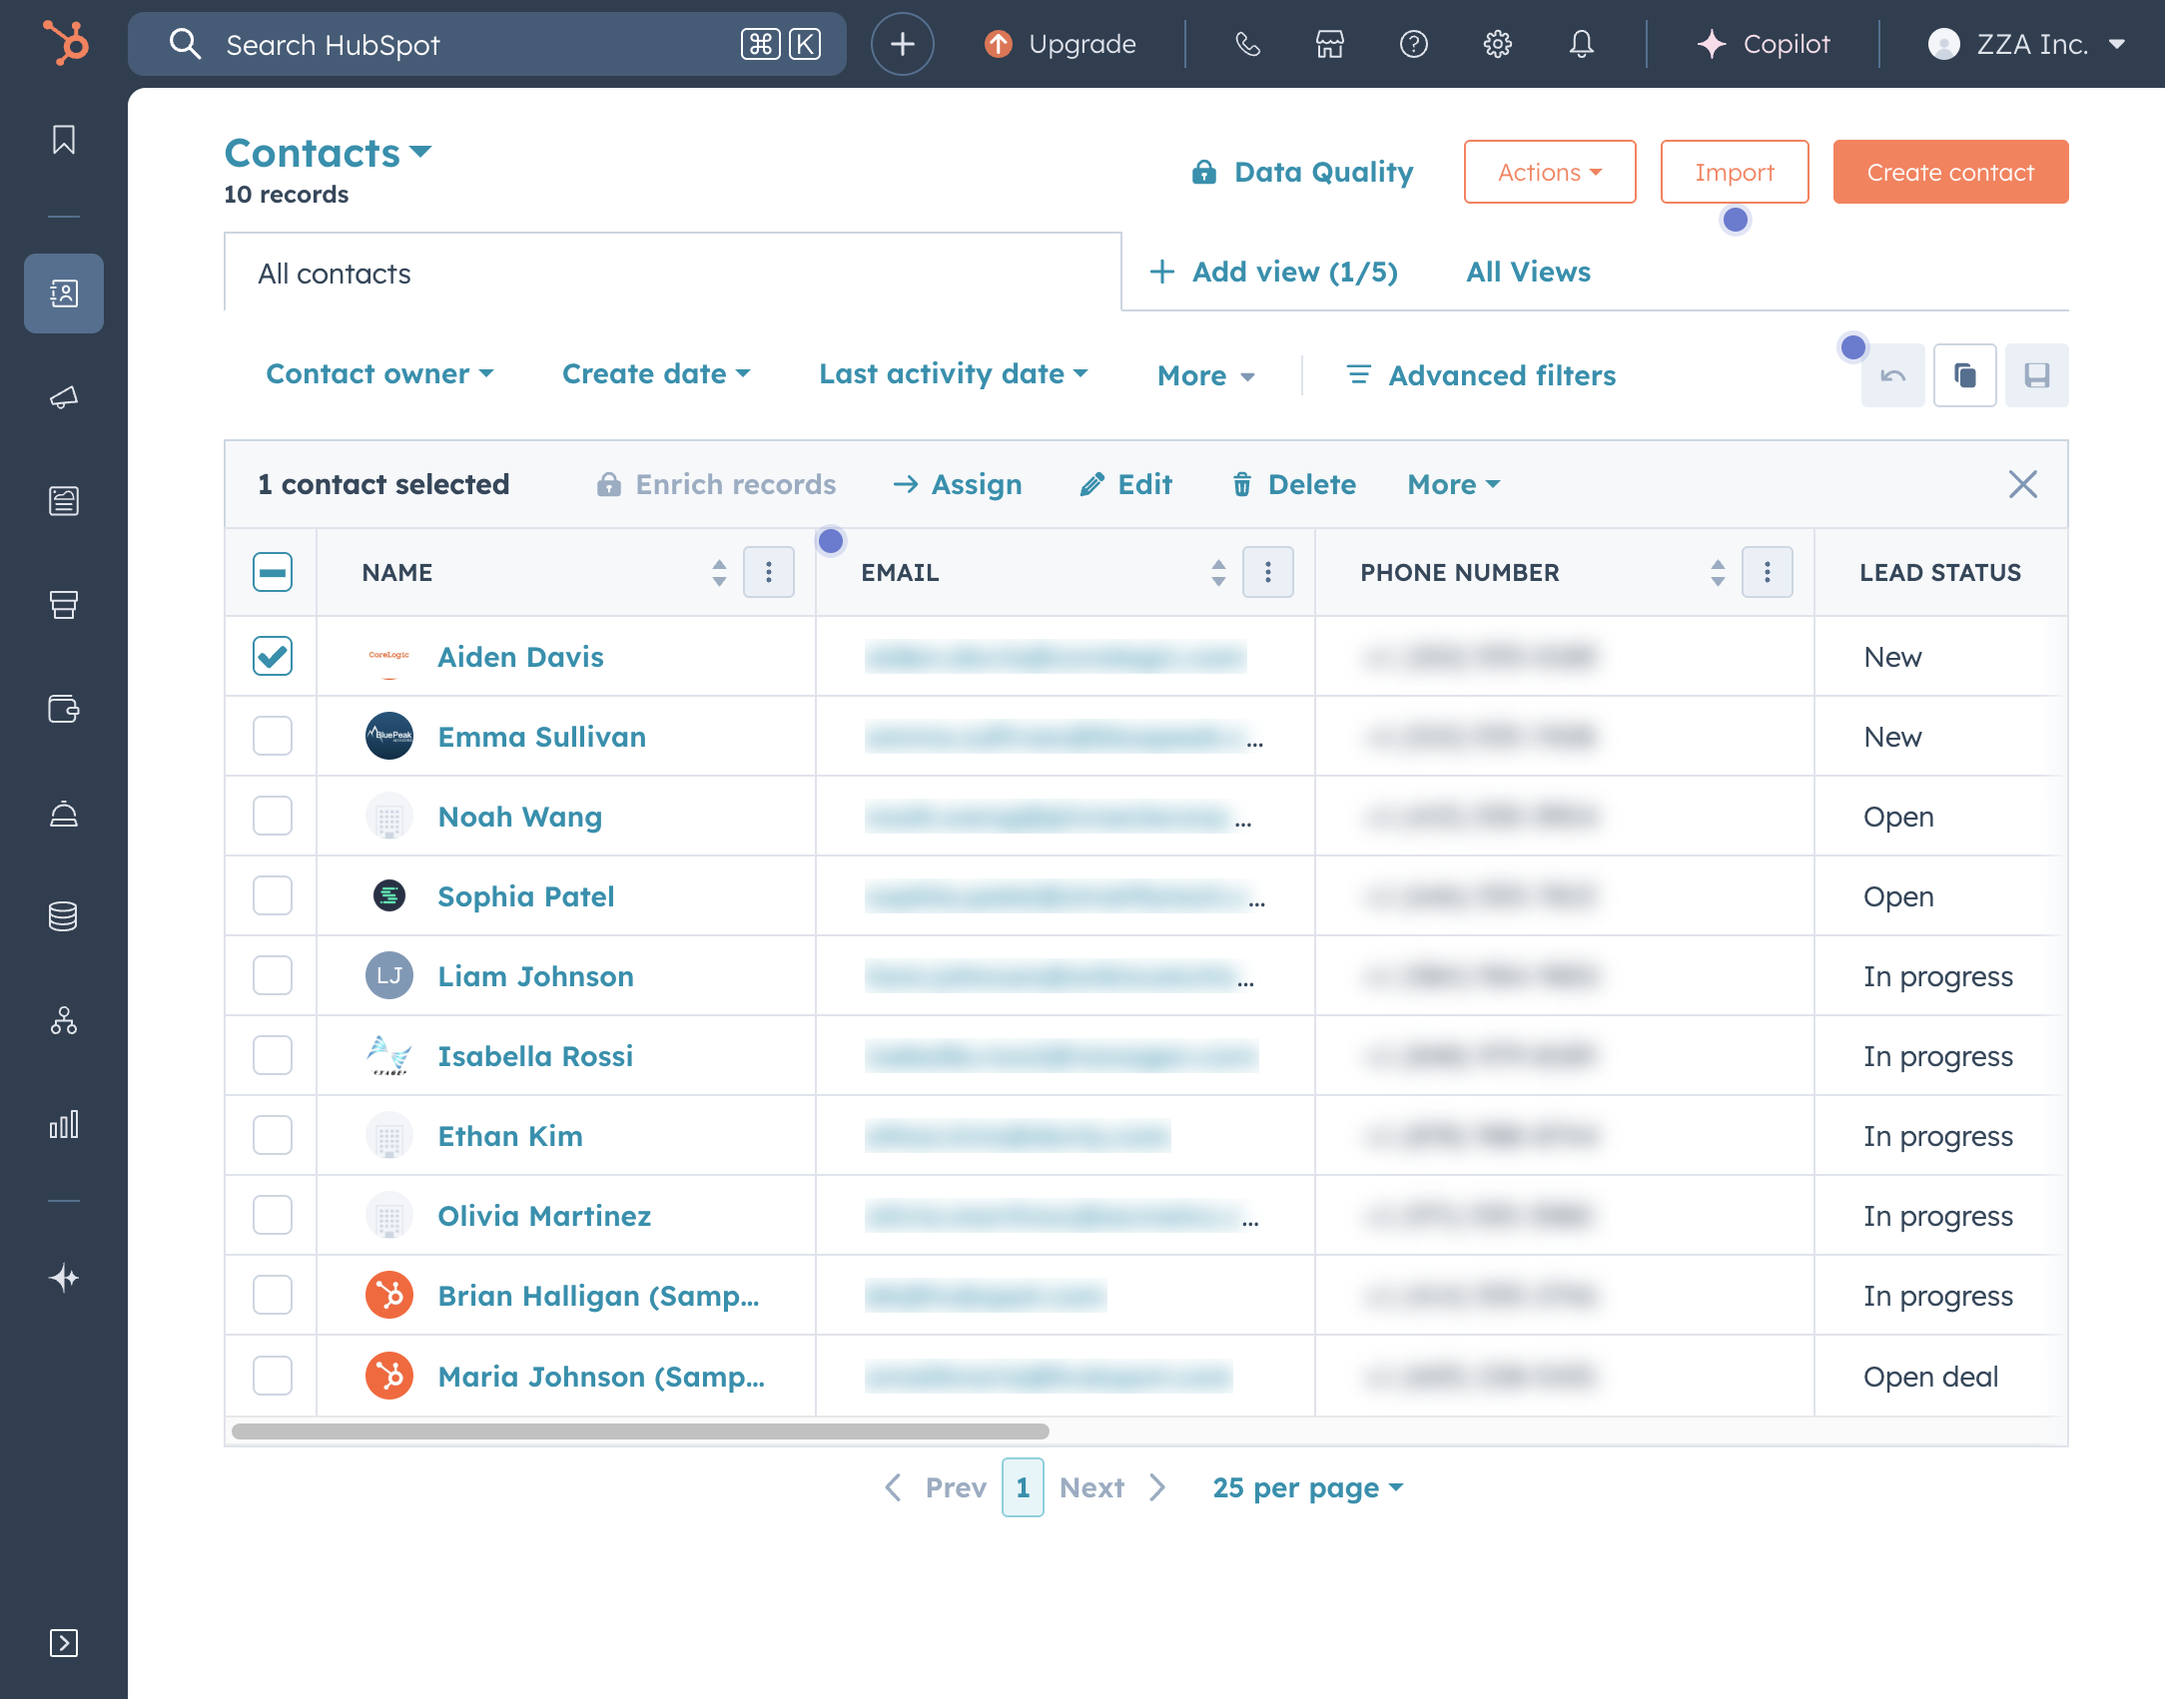Image resolution: width=2165 pixels, height=1699 pixels.
Task: Select the All contacts view tab
Action: point(672,273)
